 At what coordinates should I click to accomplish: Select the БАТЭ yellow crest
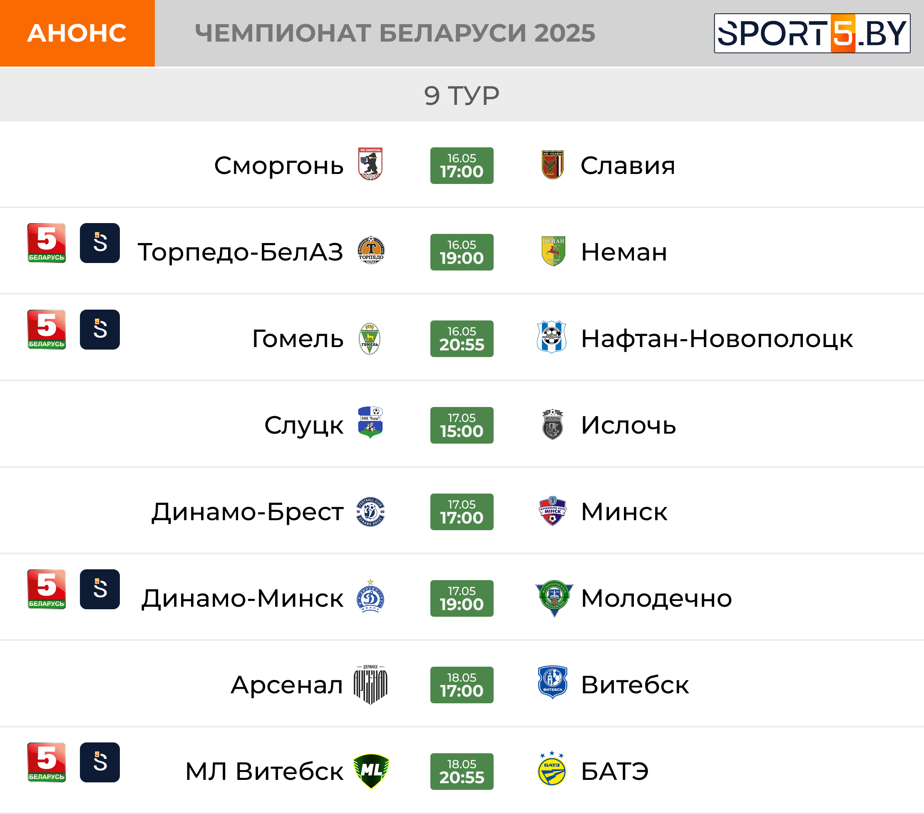552,769
